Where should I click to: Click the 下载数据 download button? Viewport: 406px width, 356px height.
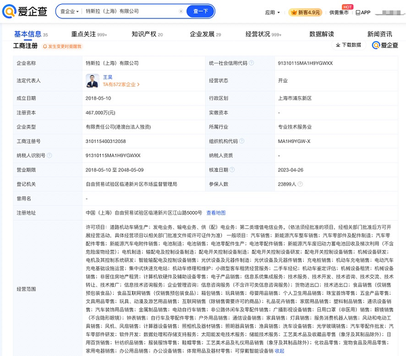click(348, 45)
